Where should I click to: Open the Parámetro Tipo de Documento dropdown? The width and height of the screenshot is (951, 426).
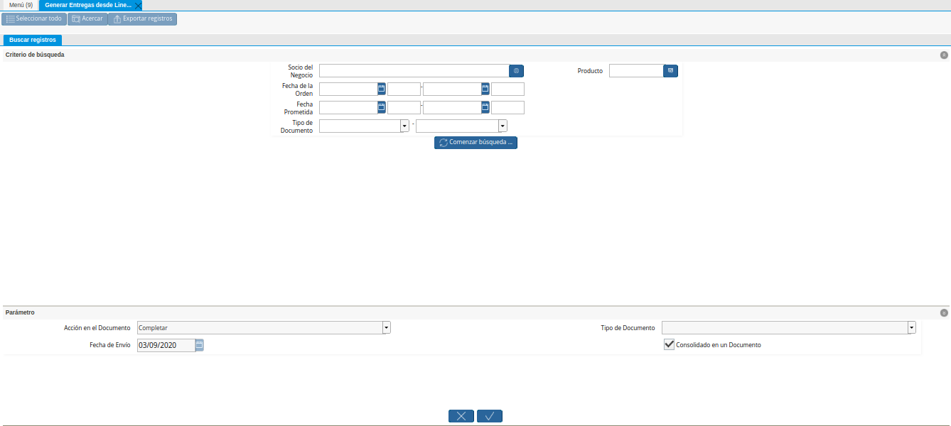pyautogui.click(x=911, y=328)
